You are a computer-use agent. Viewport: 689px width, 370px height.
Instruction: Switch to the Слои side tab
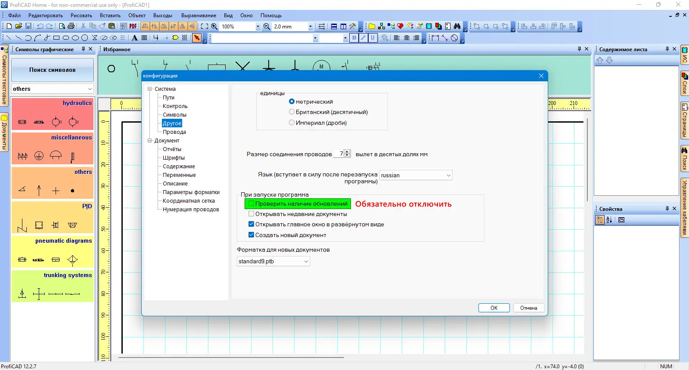(x=684, y=83)
